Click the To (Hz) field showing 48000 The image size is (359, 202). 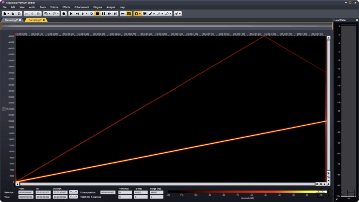tap(141, 193)
